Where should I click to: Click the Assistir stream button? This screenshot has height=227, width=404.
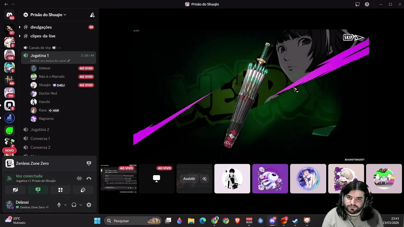coord(189,179)
